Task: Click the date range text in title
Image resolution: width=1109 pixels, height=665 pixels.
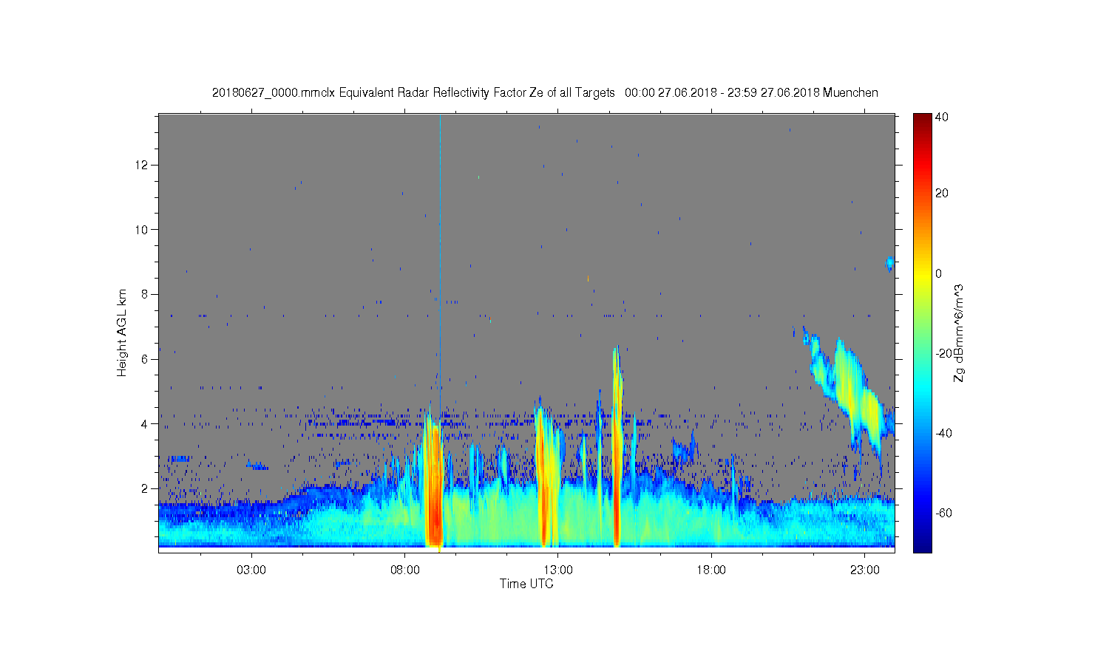Action: (722, 93)
